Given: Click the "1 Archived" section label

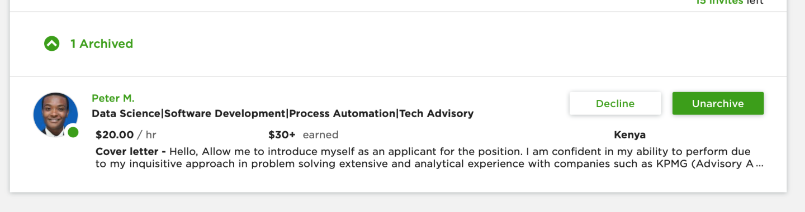Looking at the screenshot, I should pos(102,44).
